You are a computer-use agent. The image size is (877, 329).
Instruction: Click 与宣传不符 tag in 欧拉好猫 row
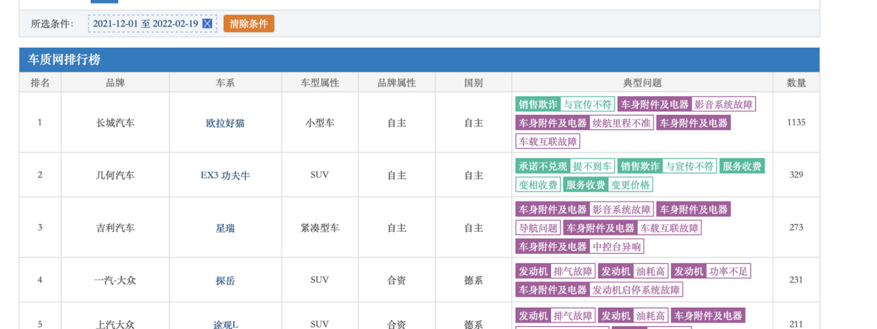coord(587,104)
